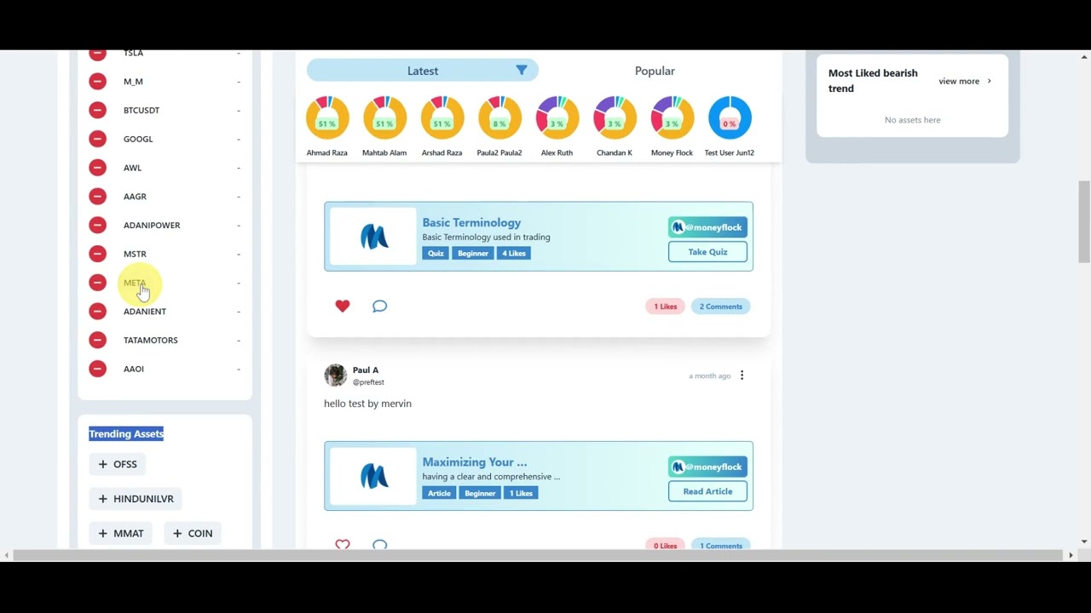The height and width of the screenshot is (613, 1091).
Task: Open Paul A's profile avatar
Action: (336, 375)
